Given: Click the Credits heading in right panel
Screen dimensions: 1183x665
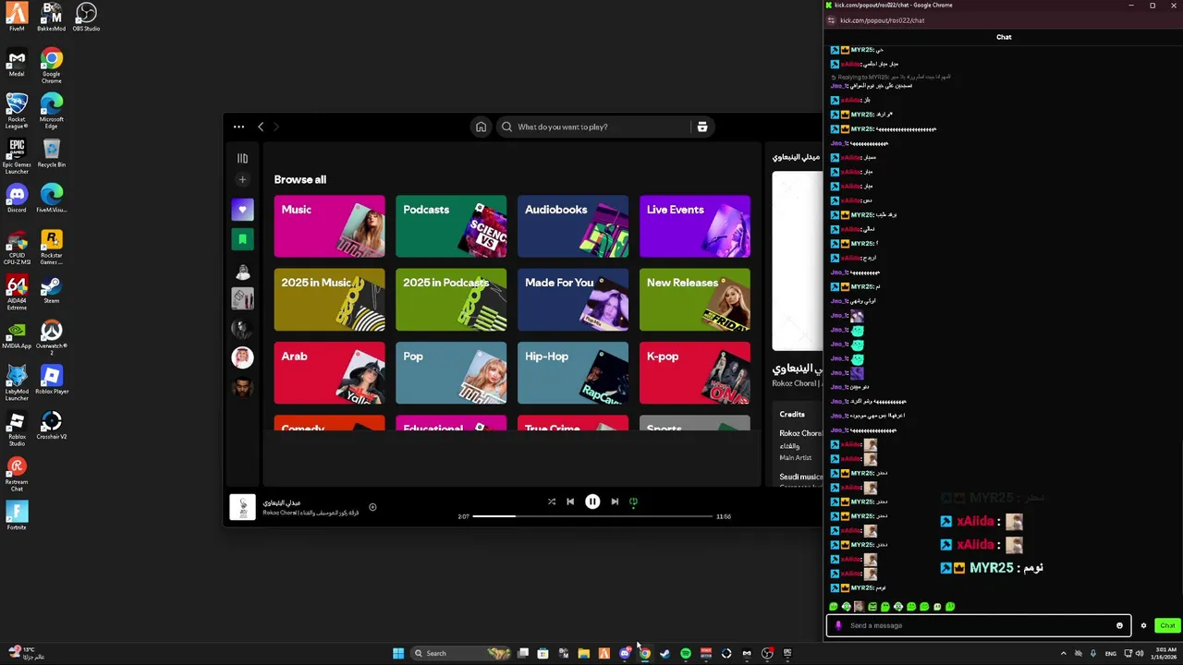Looking at the screenshot, I should [792, 414].
